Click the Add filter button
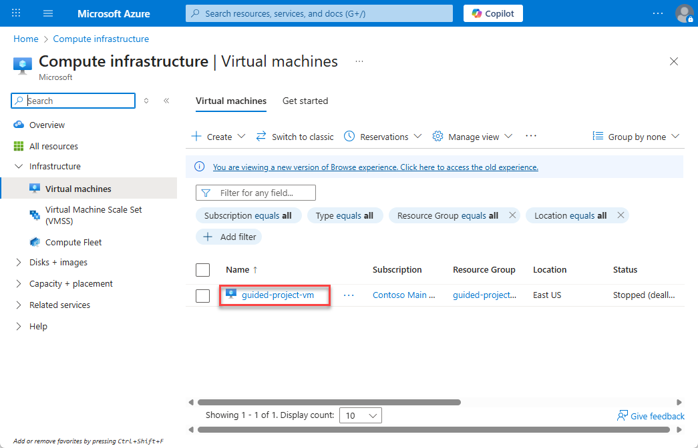 [x=229, y=237]
